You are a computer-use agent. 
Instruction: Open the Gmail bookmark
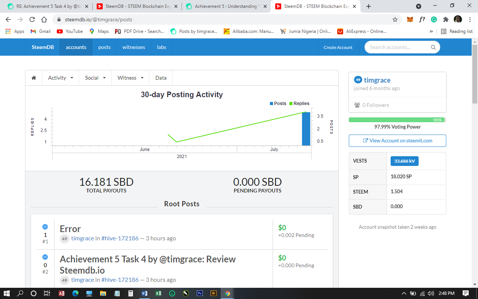tap(40, 31)
